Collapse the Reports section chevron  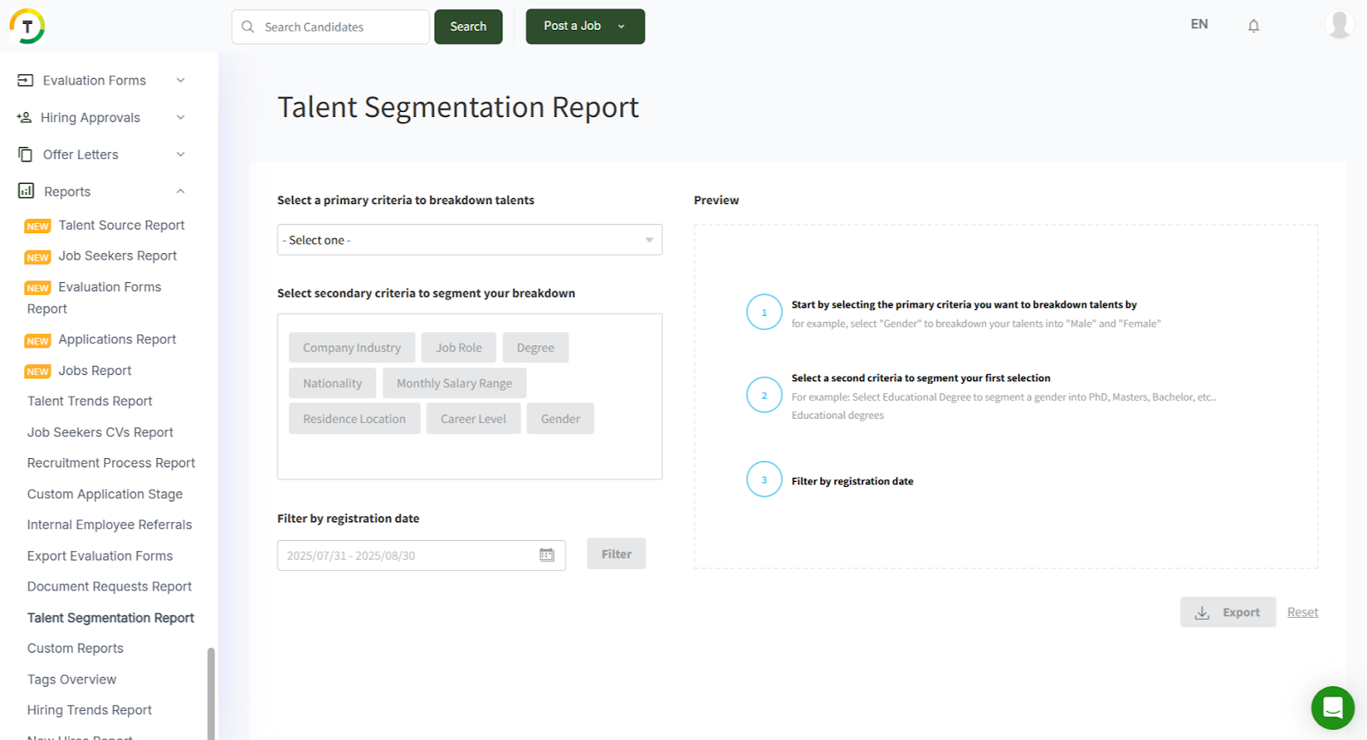tap(180, 191)
